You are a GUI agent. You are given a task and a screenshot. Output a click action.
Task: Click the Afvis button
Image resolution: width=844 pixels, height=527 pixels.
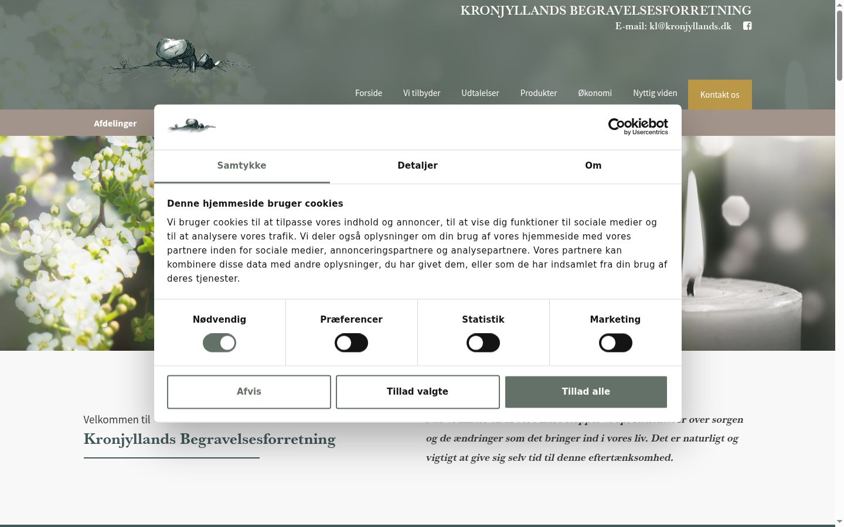pos(249,392)
